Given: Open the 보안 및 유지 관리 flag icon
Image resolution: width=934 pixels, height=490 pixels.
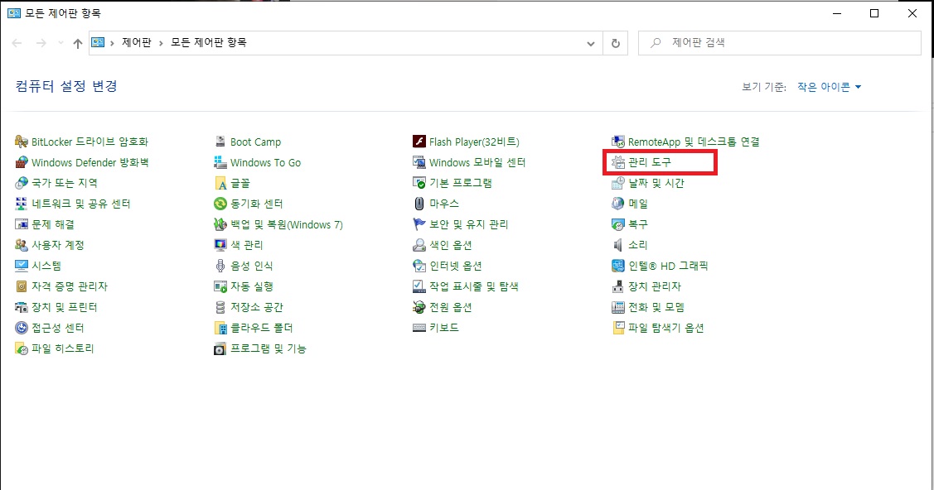Looking at the screenshot, I should pos(419,225).
